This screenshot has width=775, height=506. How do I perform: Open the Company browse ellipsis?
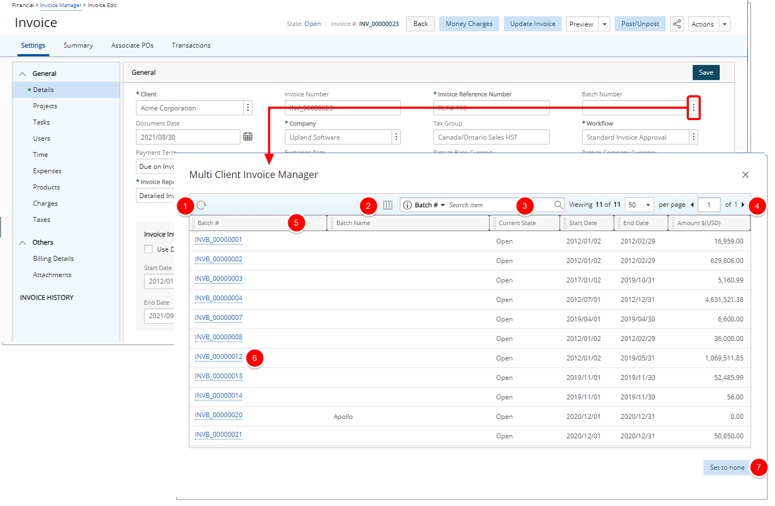396,137
